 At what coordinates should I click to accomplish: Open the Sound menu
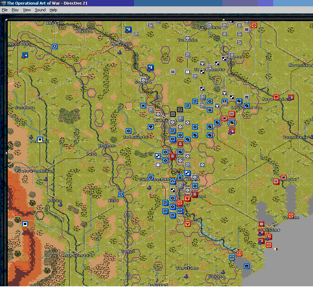[x=40, y=10]
